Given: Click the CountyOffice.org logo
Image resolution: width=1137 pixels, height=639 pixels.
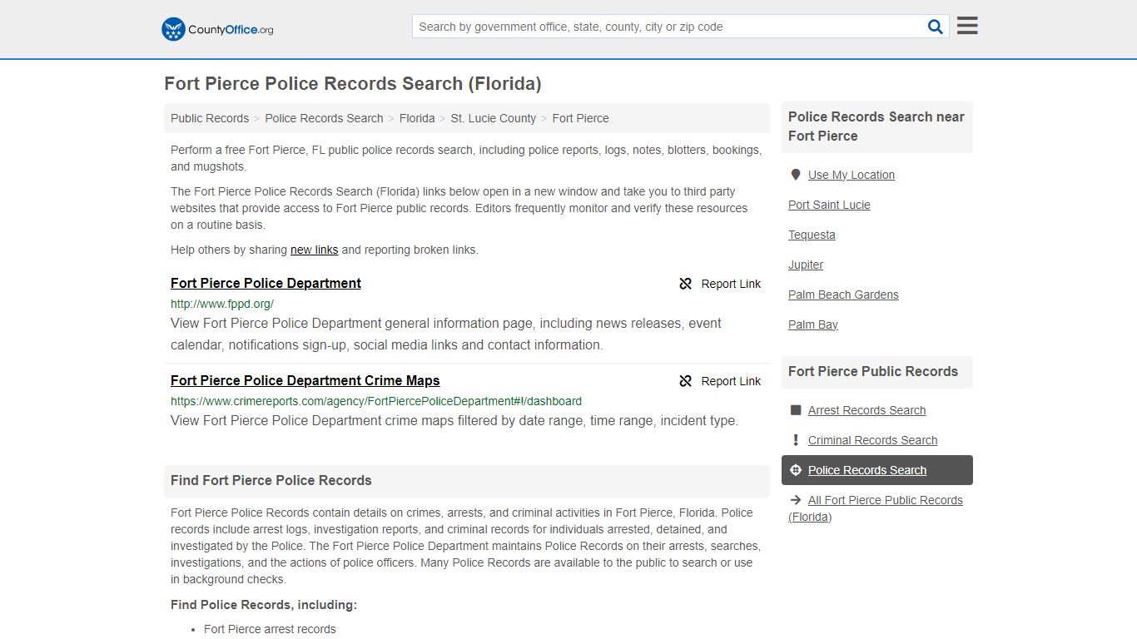Looking at the screenshot, I should 217,29.
